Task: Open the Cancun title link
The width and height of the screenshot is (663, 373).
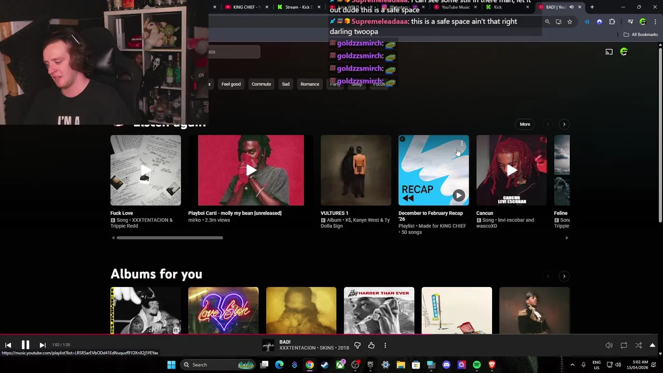Action: click(x=485, y=213)
